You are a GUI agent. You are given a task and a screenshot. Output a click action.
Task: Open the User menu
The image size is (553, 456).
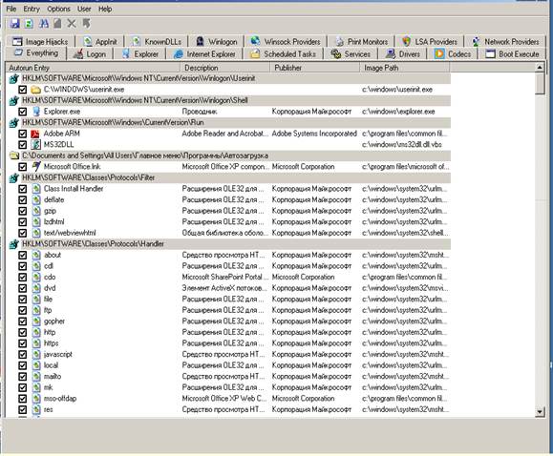pyautogui.click(x=84, y=9)
